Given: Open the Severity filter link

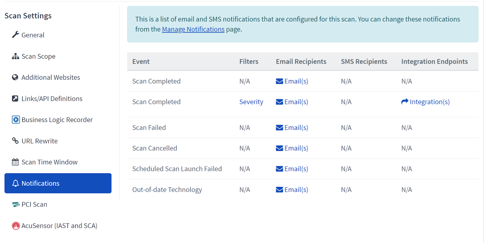Looking at the screenshot, I should pos(251,102).
